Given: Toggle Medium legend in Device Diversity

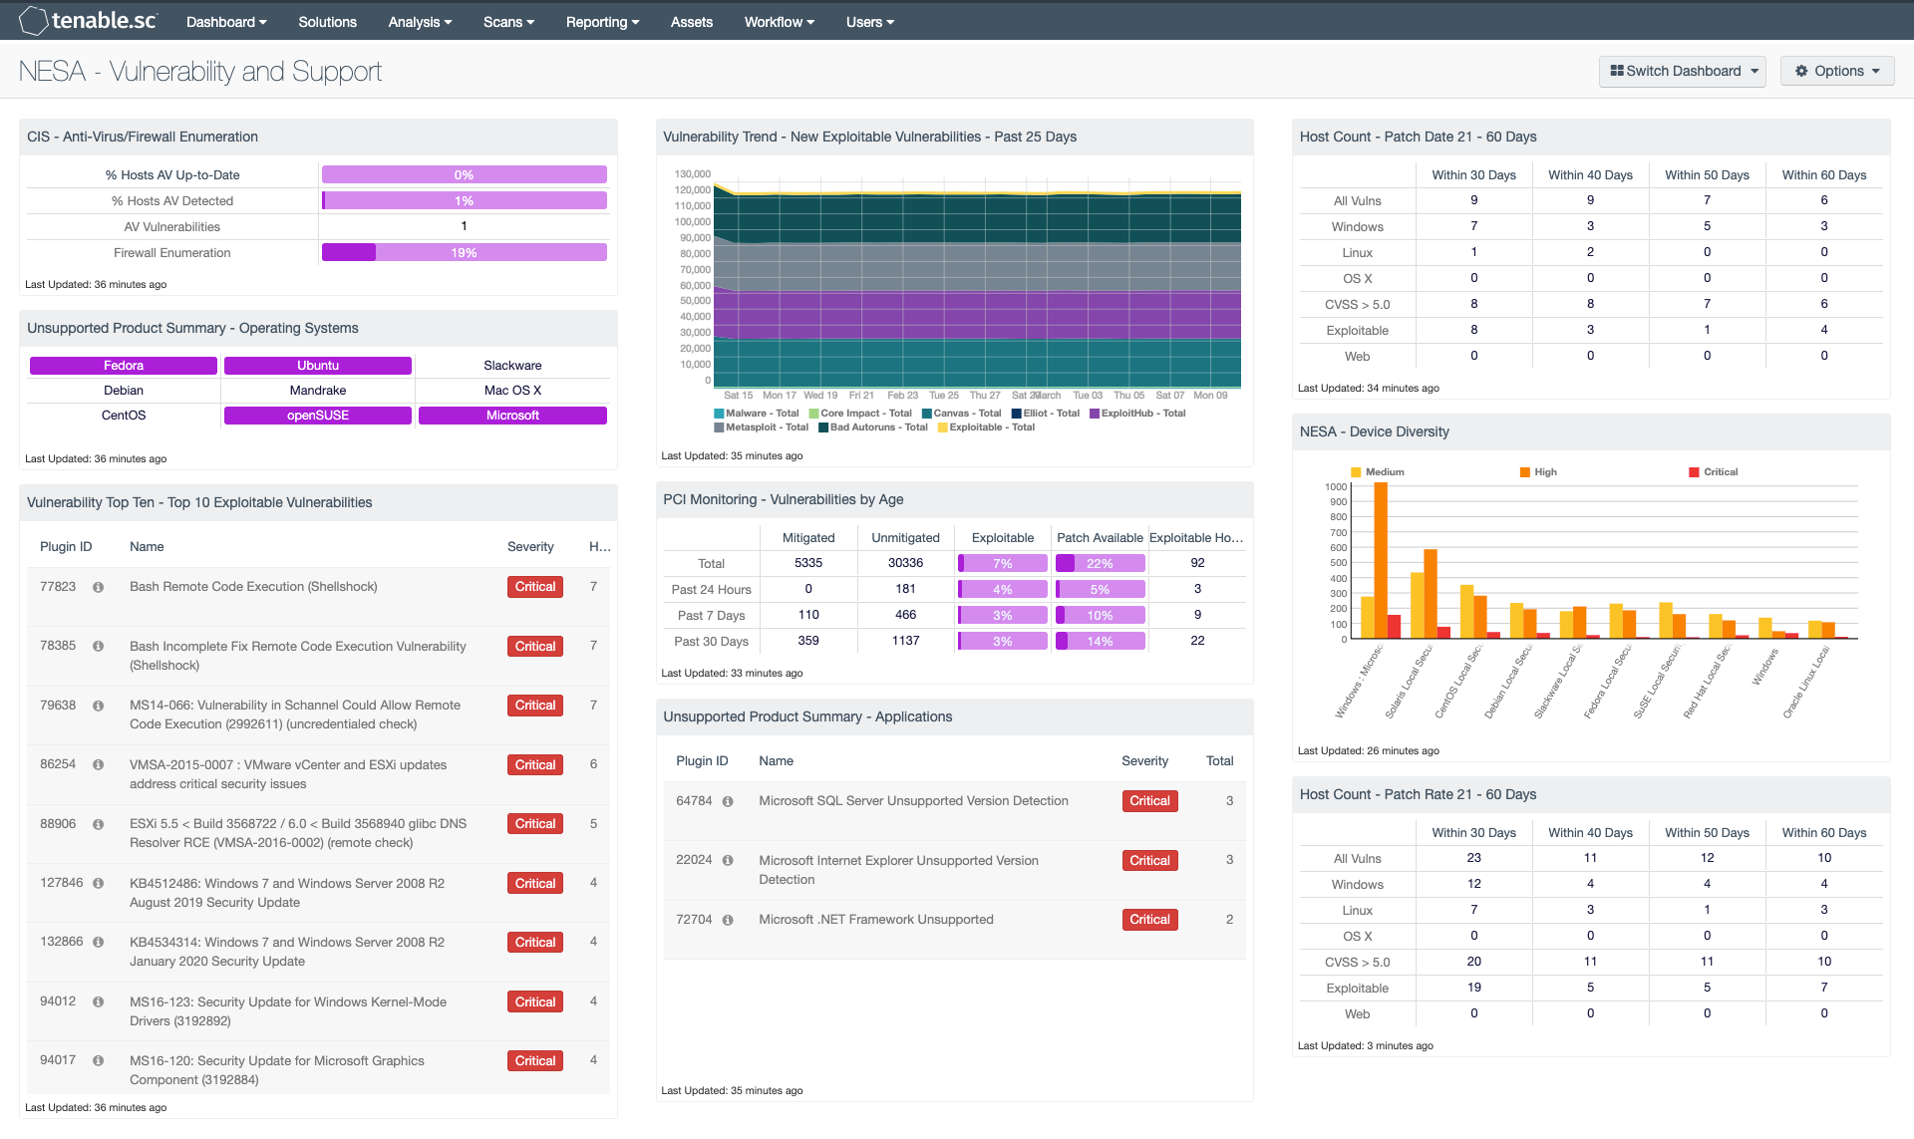Looking at the screenshot, I should (x=1378, y=472).
